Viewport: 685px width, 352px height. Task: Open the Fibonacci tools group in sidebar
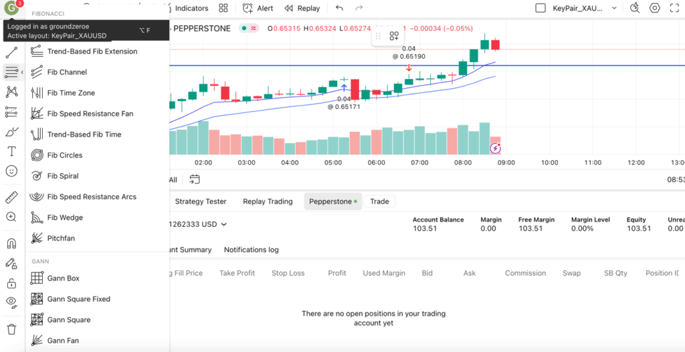11,72
